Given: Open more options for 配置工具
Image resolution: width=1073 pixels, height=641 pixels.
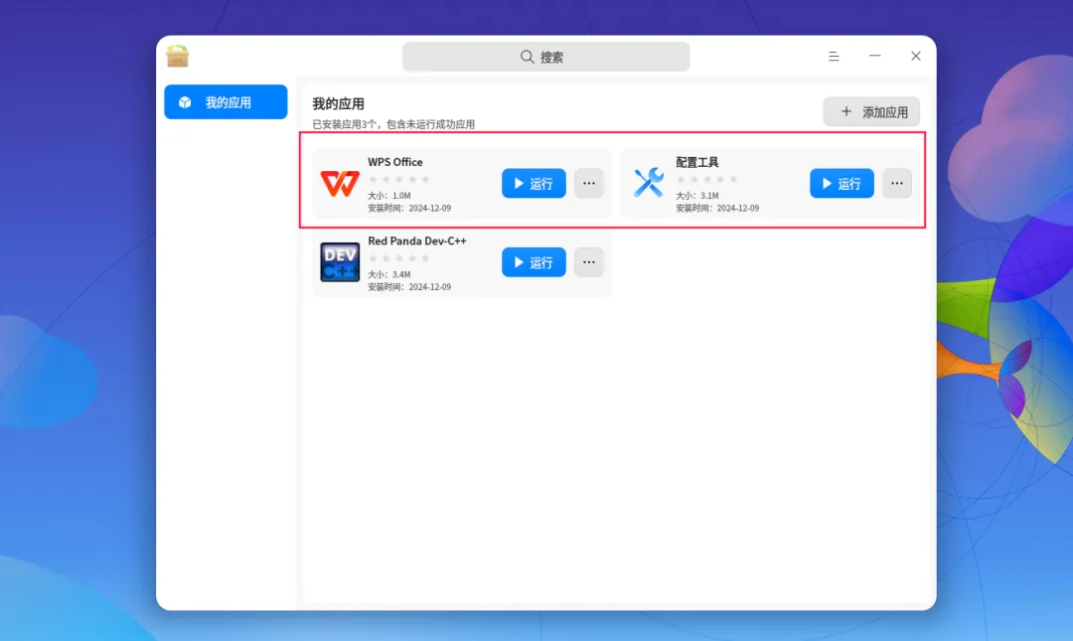Looking at the screenshot, I should 896,184.
